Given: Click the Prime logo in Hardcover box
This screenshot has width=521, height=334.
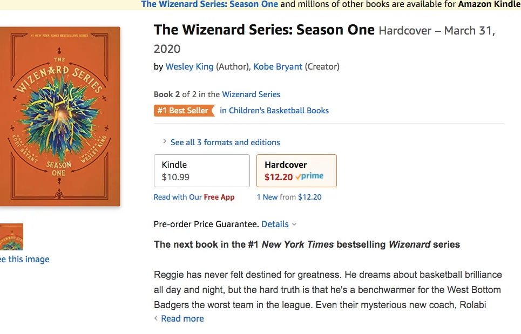Looking at the screenshot, I should click(309, 176).
